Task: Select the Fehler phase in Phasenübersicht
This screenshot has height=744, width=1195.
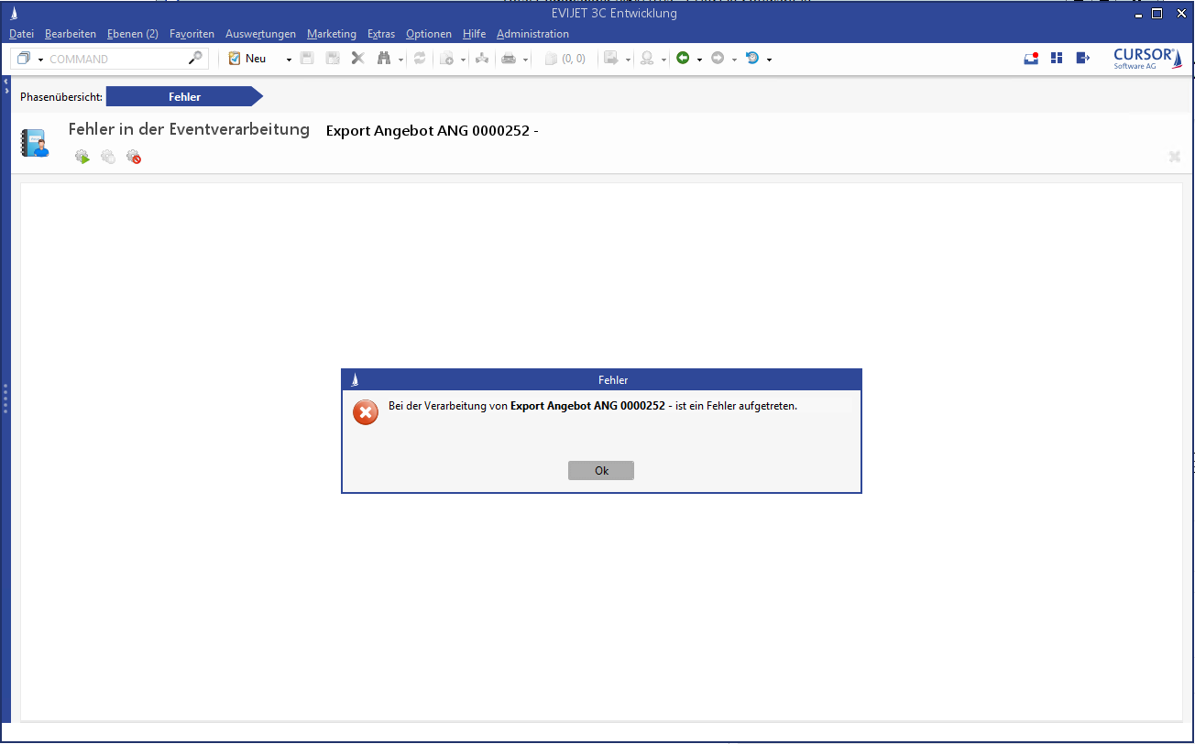Action: click(x=184, y=96)
